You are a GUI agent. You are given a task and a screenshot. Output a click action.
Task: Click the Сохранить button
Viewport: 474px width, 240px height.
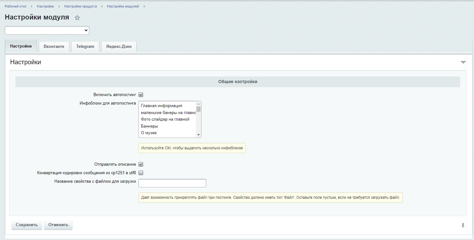[27, 225]
